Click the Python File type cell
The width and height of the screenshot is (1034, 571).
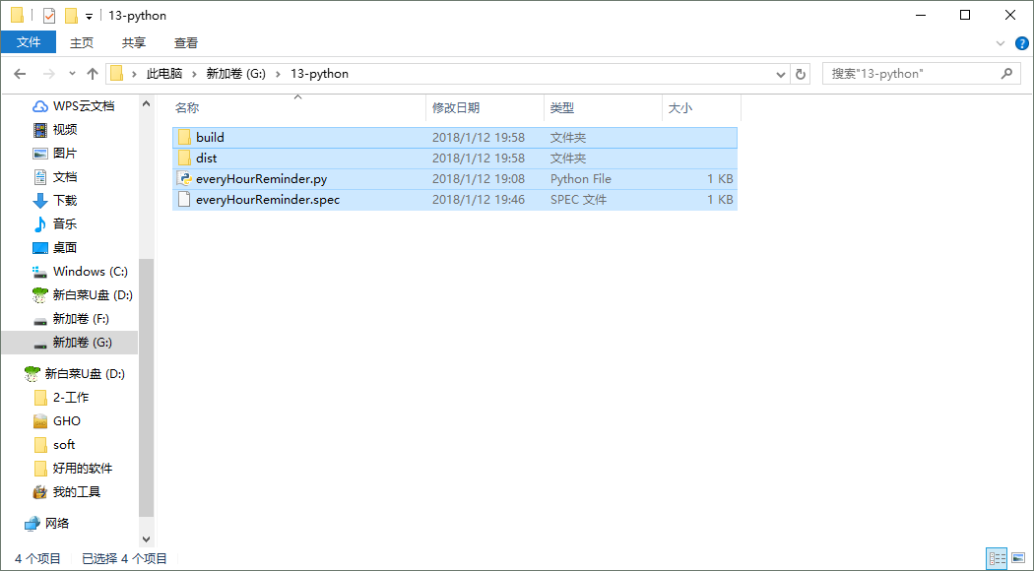(581, 179)
